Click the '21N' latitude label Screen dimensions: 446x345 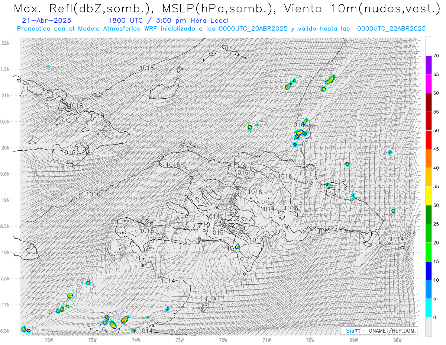[5, 95]
